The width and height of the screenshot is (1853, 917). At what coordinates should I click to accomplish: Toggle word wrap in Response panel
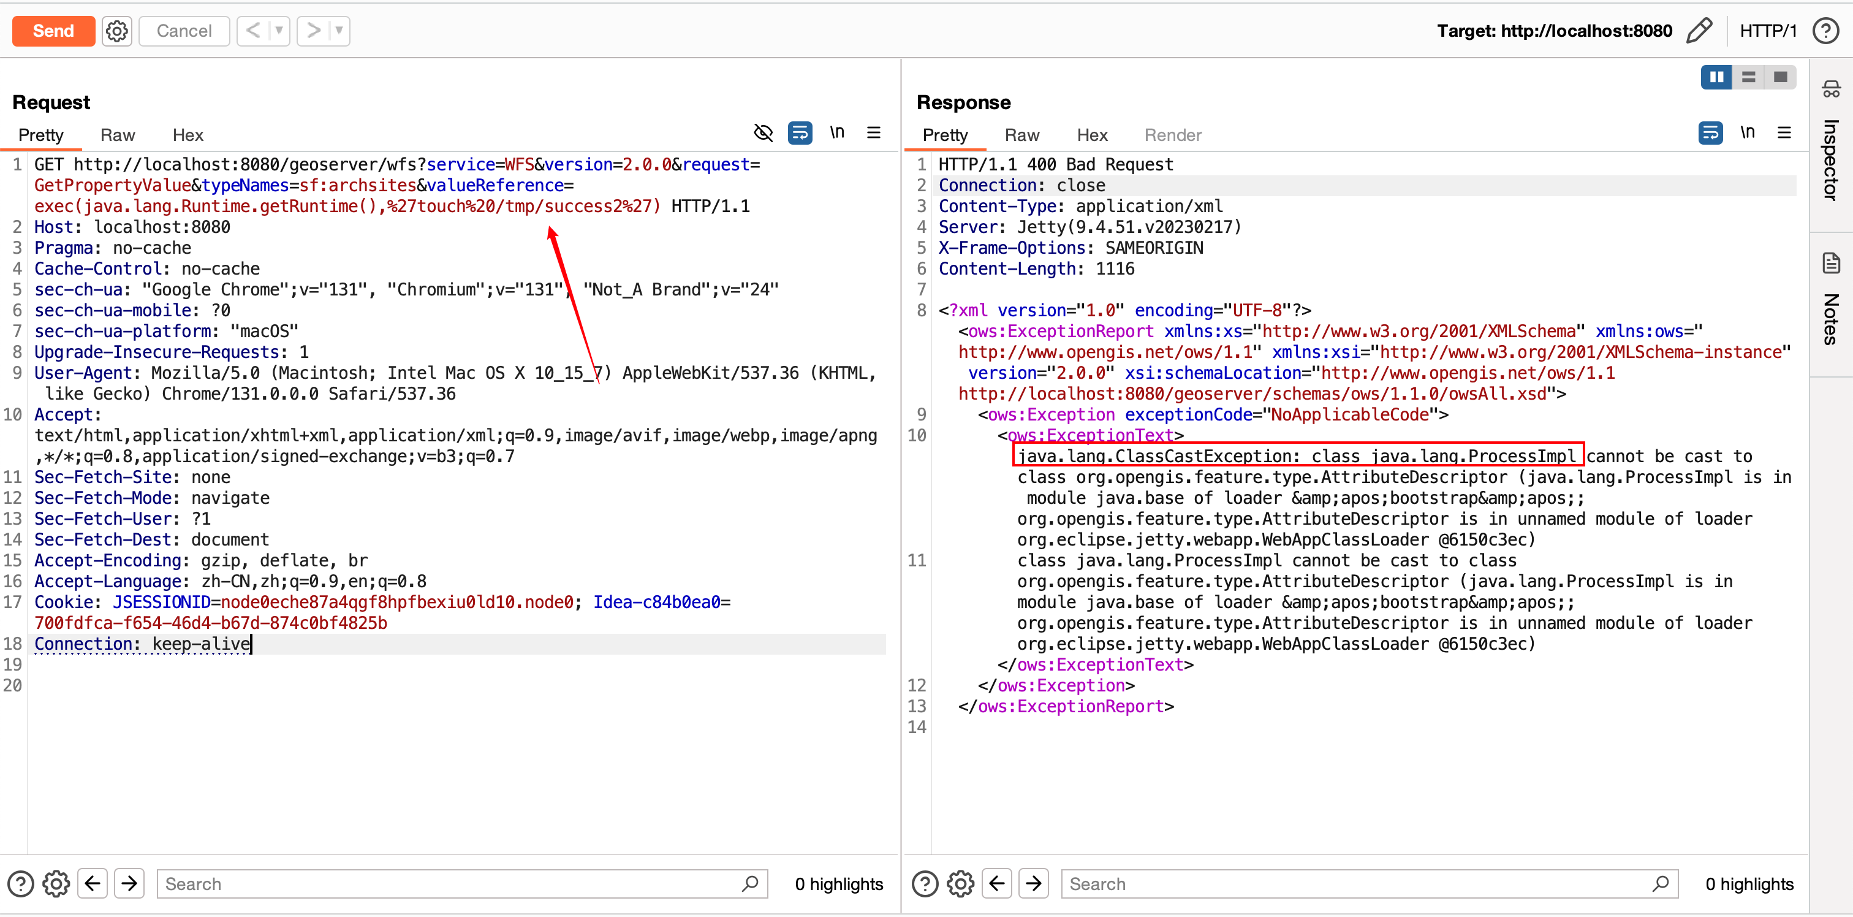coord(1711,132)
